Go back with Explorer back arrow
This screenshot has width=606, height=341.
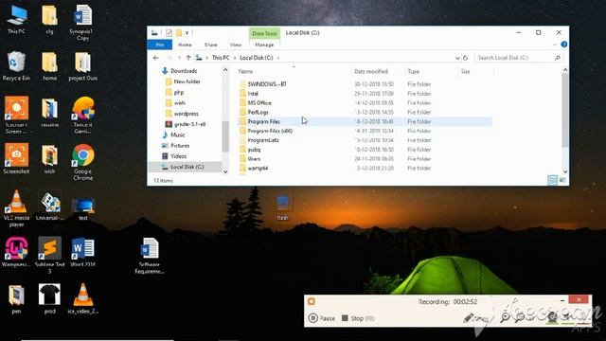tap(155, 58)
